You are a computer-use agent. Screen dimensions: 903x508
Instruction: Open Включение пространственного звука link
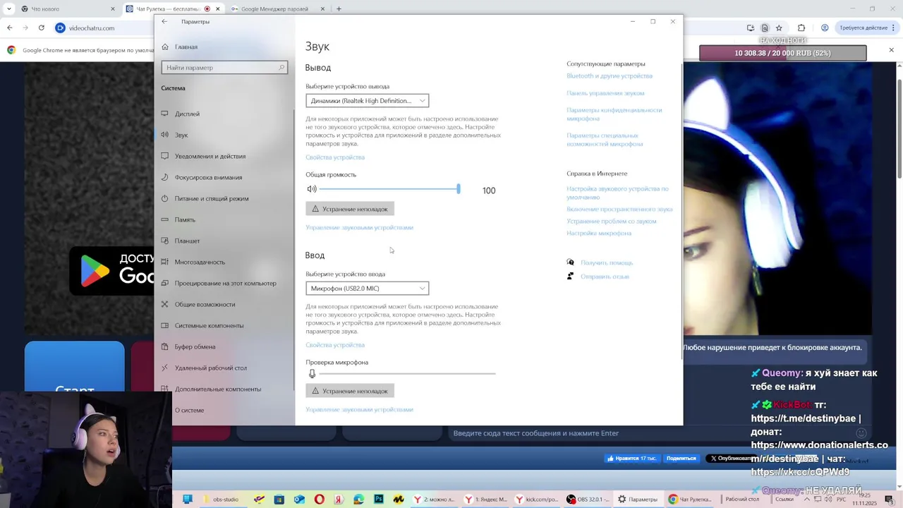coord(619,210)
